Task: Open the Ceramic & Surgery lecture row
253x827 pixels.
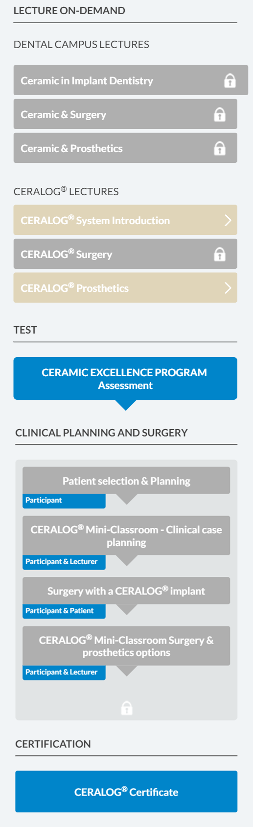Action: (125, 114)
